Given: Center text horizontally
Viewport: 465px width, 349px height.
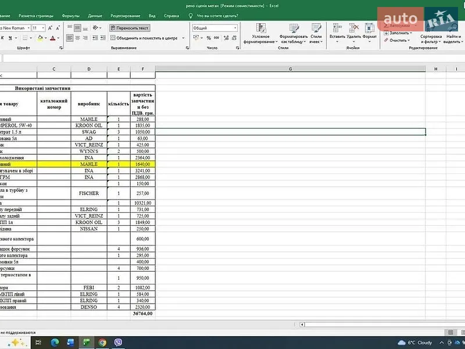Looking at the screenshot, I should (x=77, y=38).
